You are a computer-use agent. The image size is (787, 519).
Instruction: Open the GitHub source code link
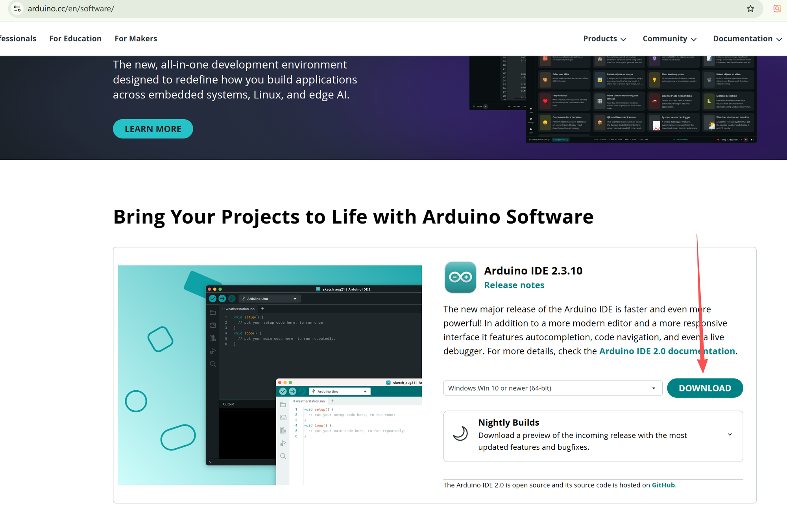coord(663,485)
